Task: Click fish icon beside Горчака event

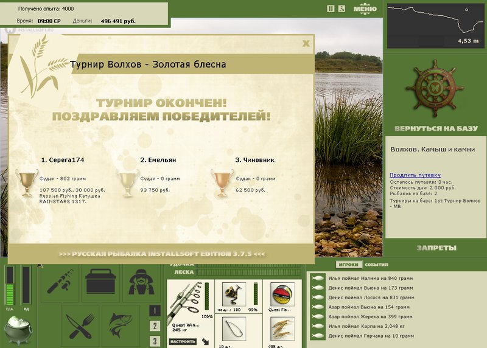Action: (x=318, y=336)
